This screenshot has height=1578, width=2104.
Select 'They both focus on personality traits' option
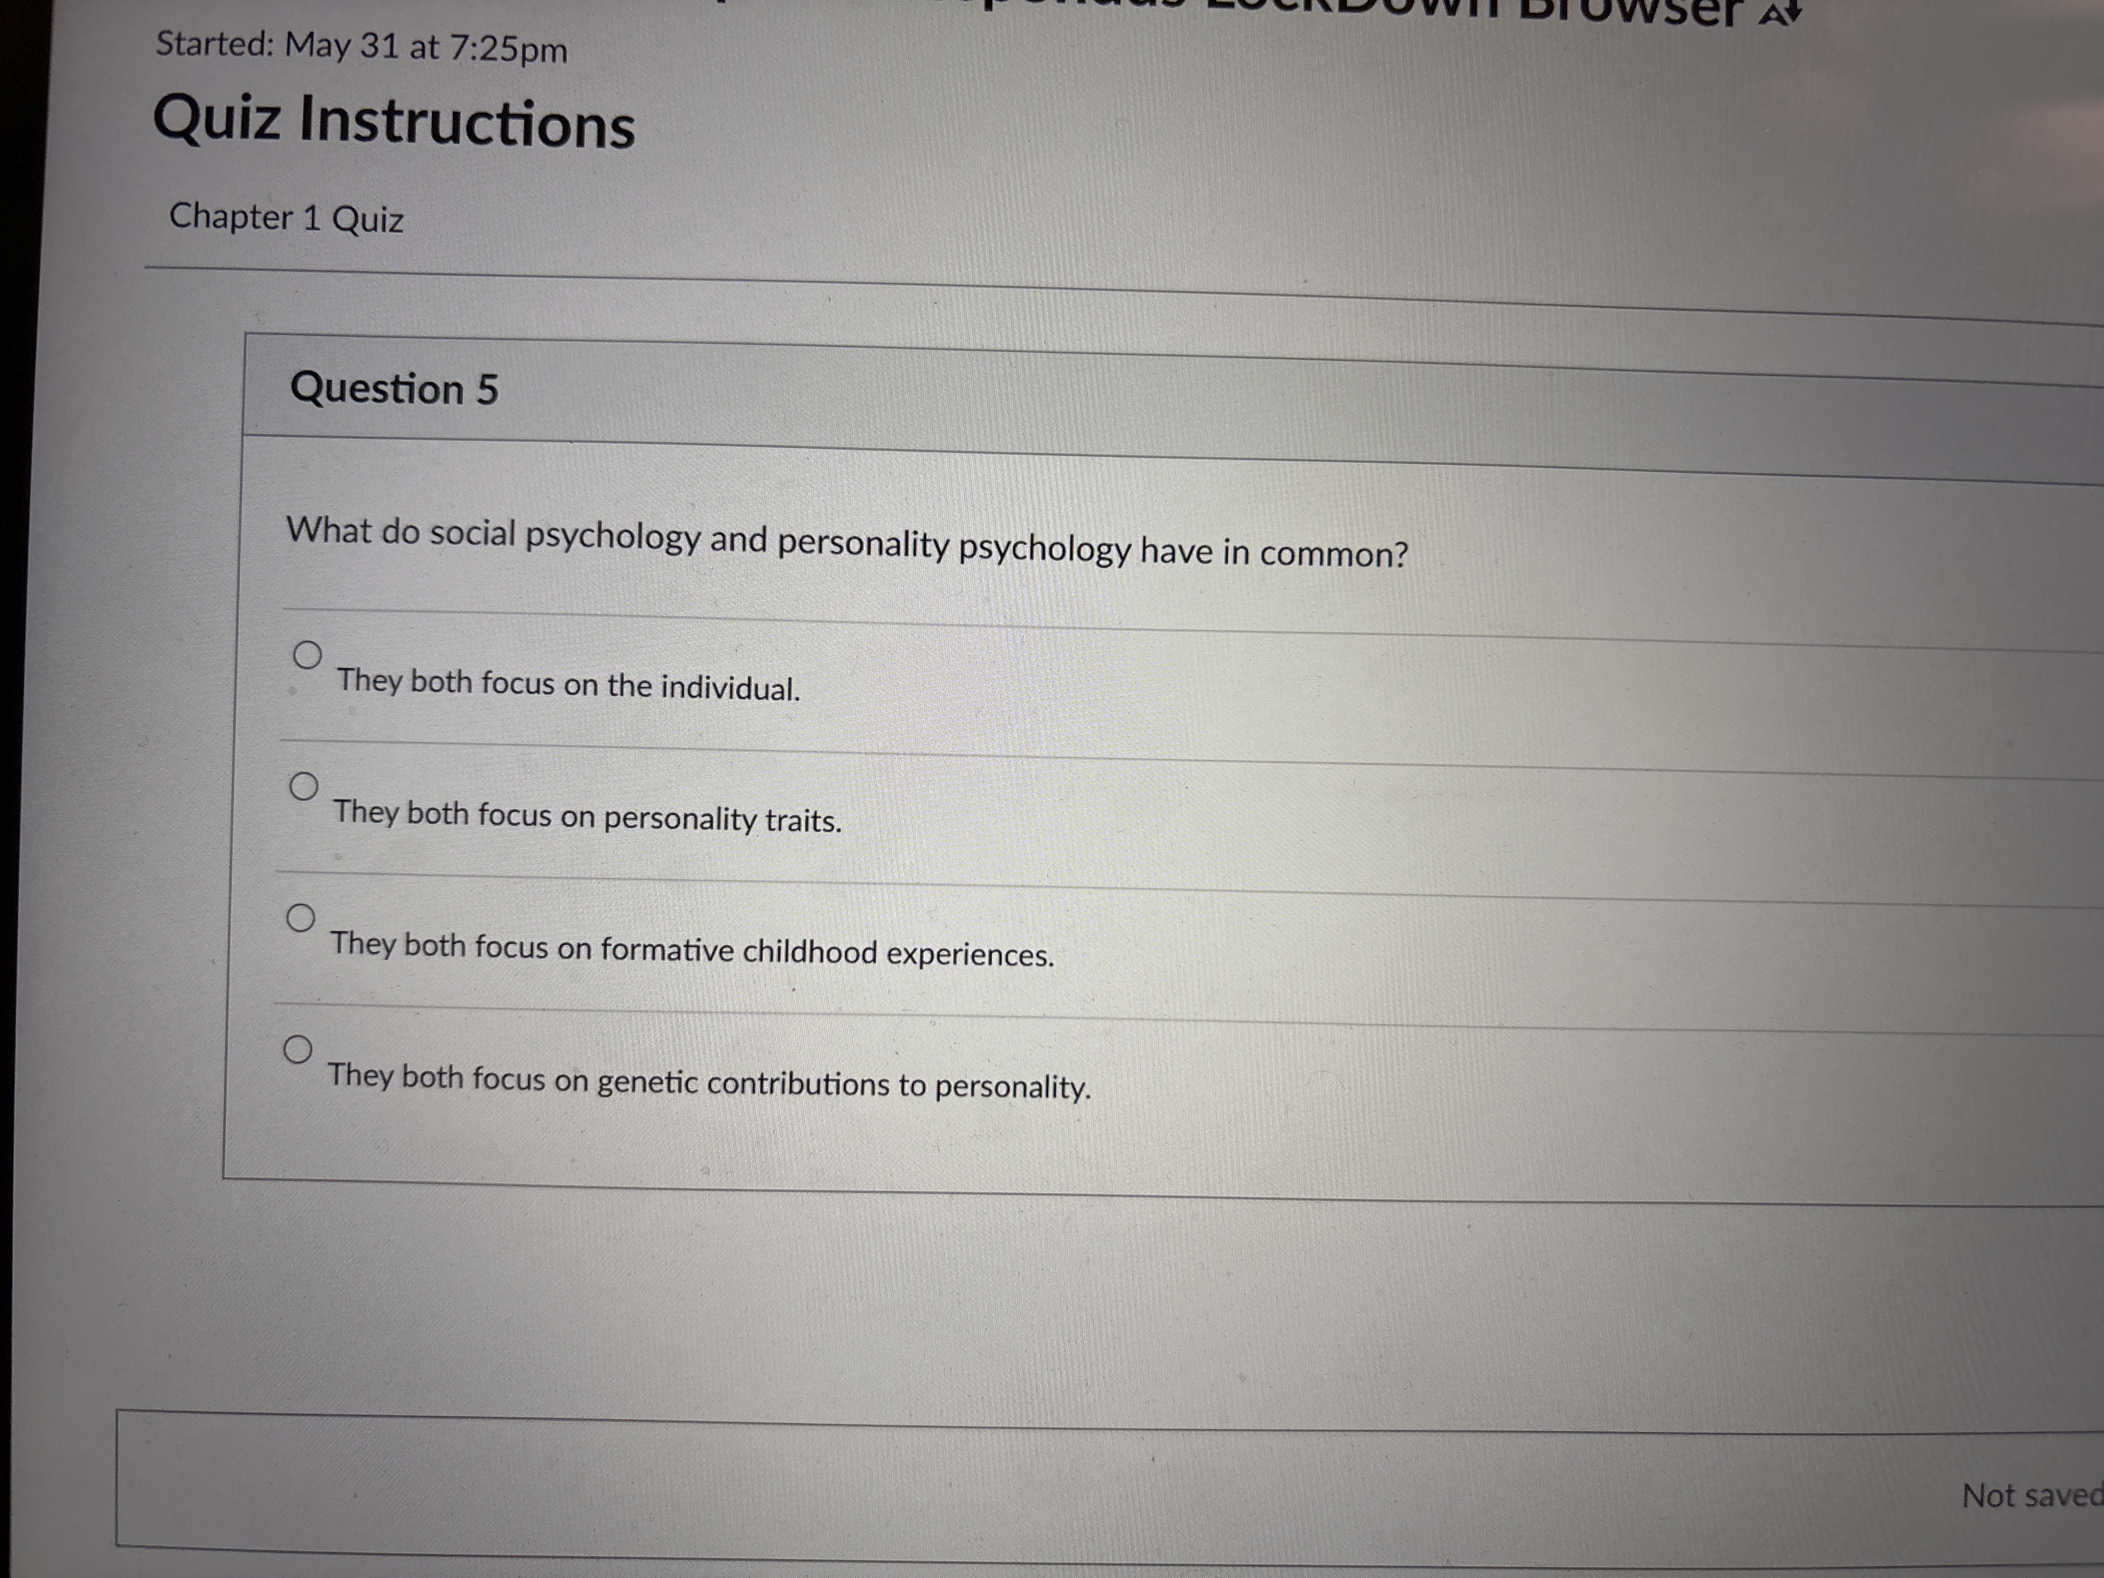pos(304,785)
